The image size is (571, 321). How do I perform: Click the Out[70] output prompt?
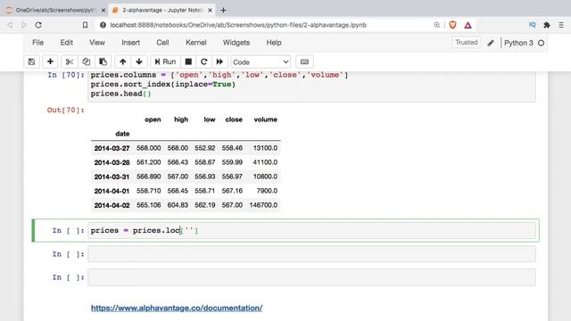pos(65,110)
